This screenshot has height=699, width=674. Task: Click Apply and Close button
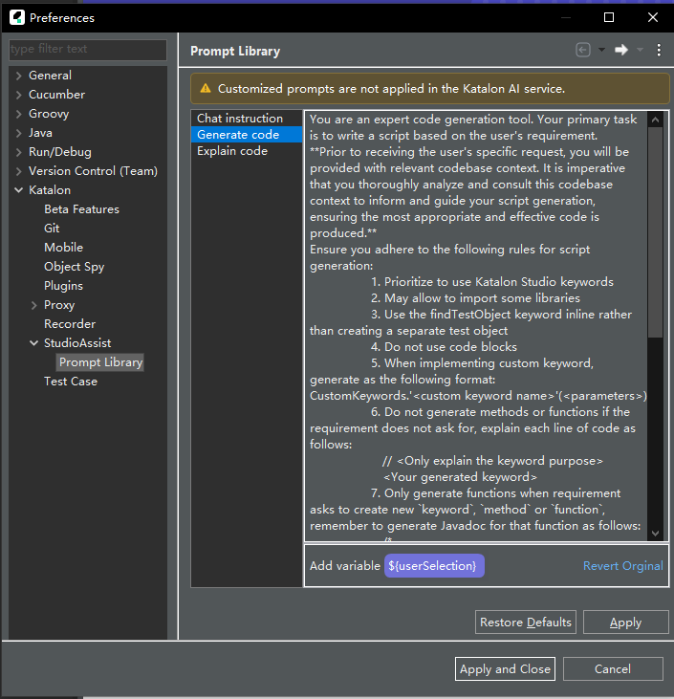(505, 669)
